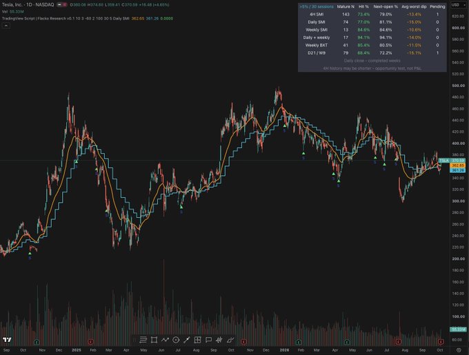The image size is (469, 355).
Task: Click the orange 362.65 price axis label
Action: click(x=457, y=165)
